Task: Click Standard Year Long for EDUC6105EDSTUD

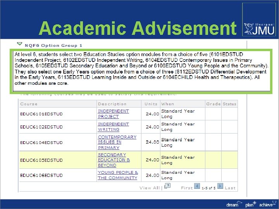Action: click(178, 160)
